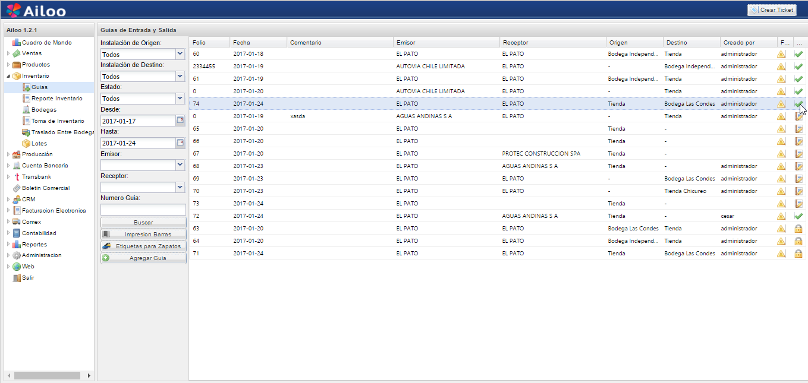Click the Buscar button
808x383 pixels.
pyautogui.click(x=143, y=223)
